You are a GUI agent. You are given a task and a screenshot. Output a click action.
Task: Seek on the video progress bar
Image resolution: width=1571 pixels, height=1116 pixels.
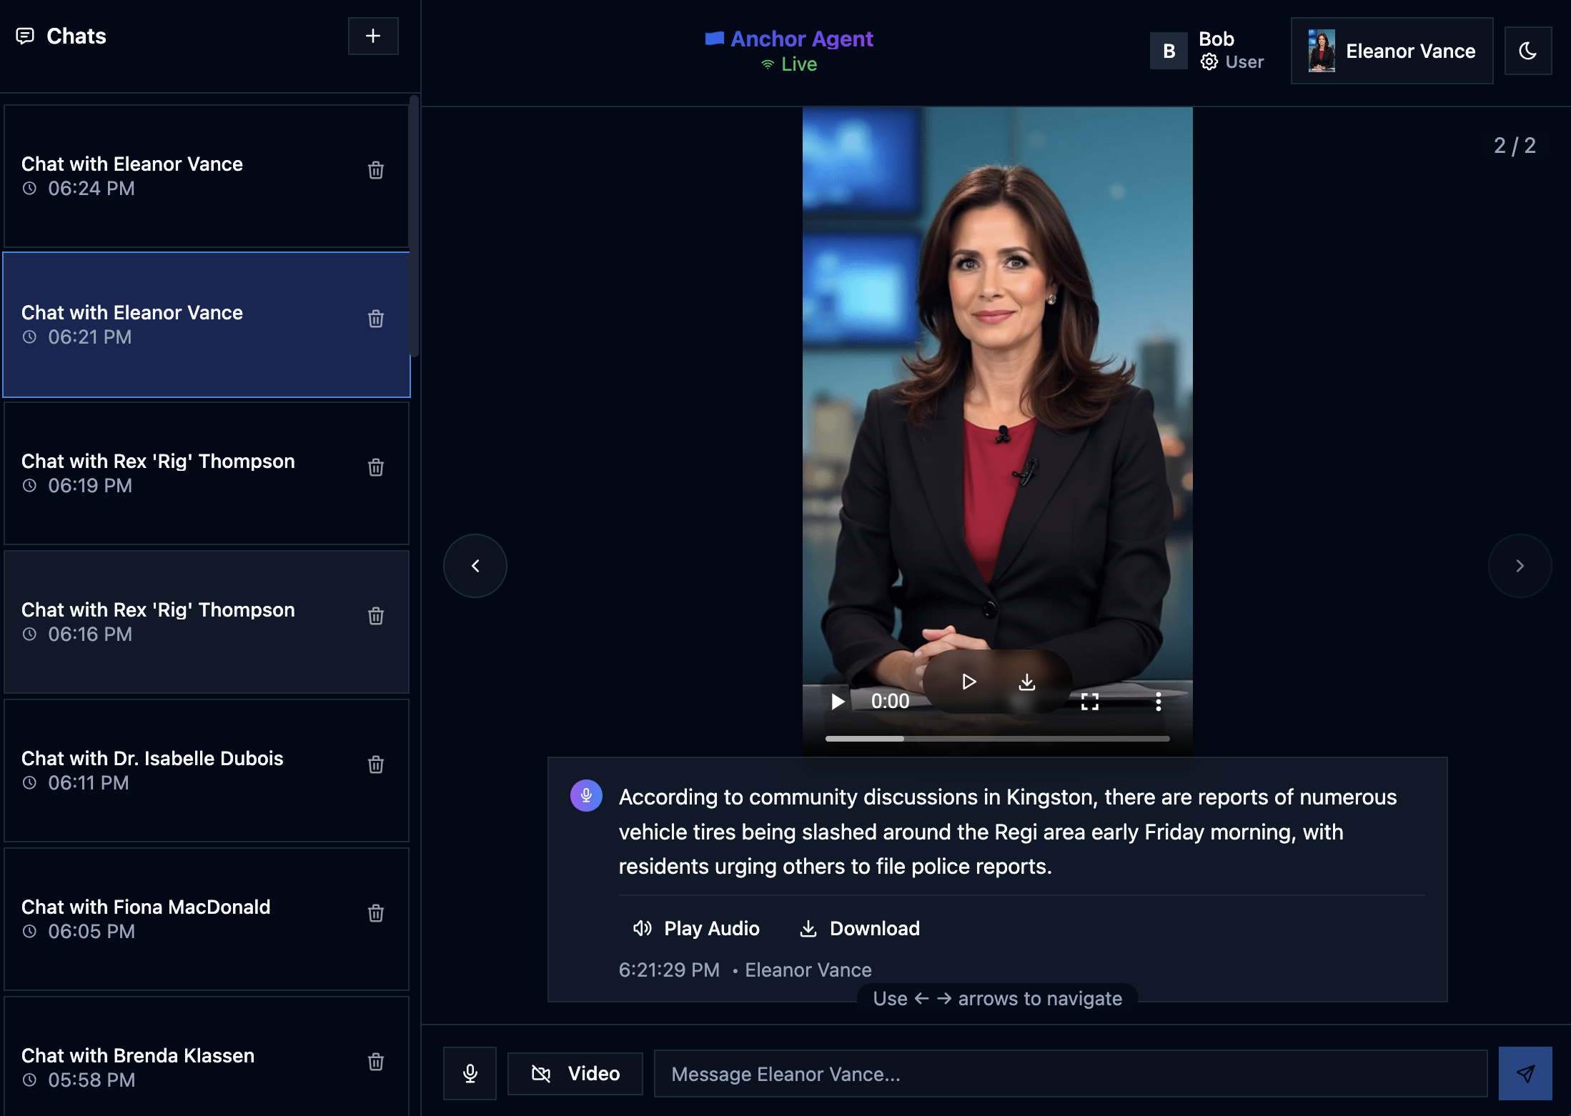pyautogui.click(x=996, y=738)
